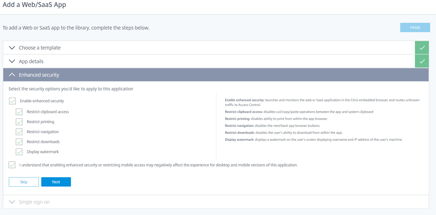The width and height of the screenshot is (436, 215).
Task: Click the Finish button
Action: point(415,28)
